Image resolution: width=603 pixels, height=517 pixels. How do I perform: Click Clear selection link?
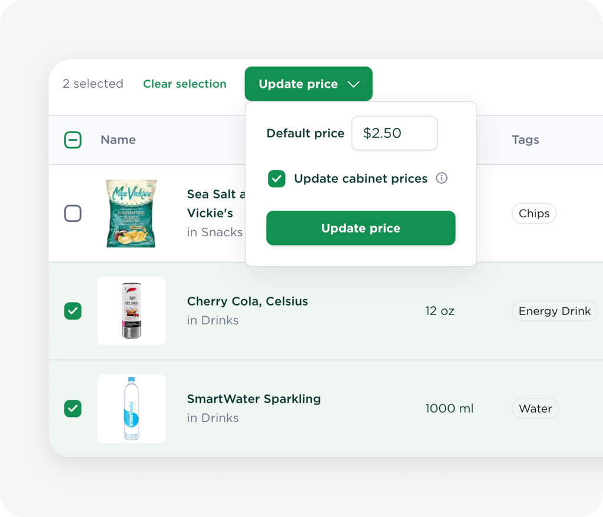[184, 84]
